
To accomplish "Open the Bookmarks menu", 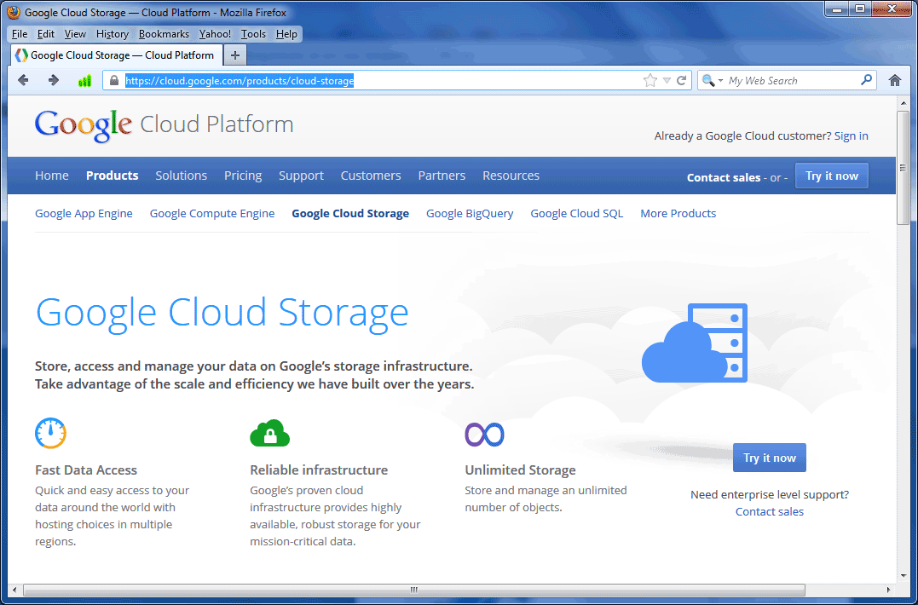I will [x=164, y=34].
